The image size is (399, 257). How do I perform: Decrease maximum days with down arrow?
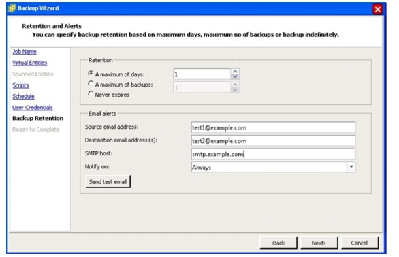coord(235,76)
